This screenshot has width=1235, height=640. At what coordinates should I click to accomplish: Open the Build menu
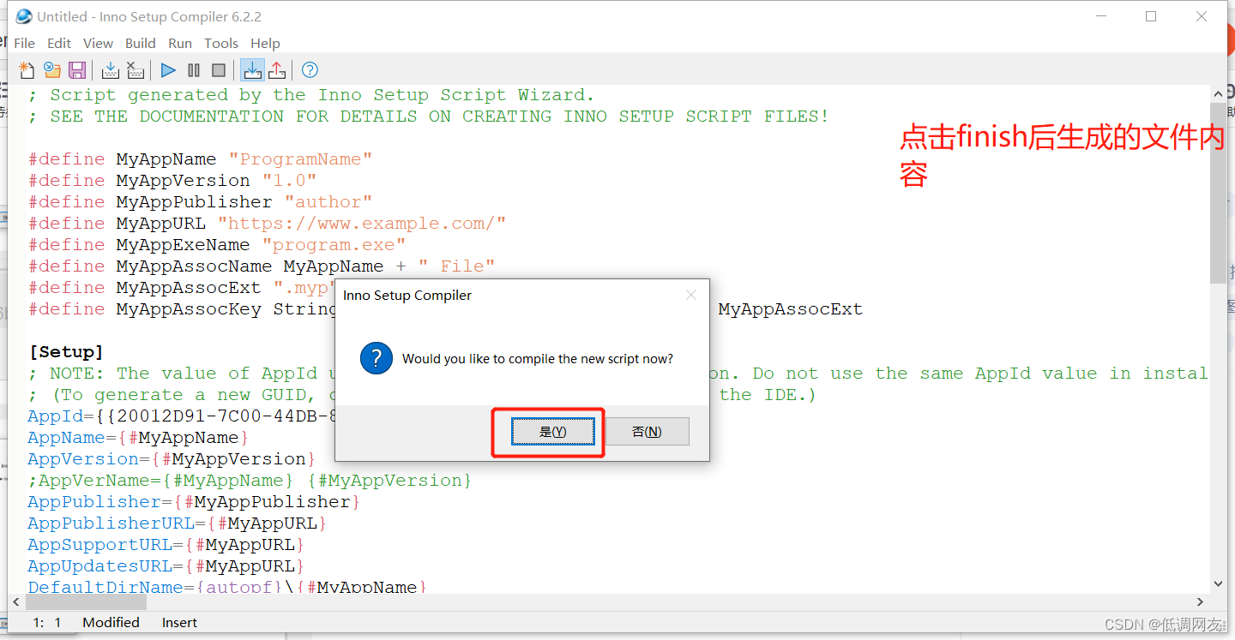tap(141, 43)
